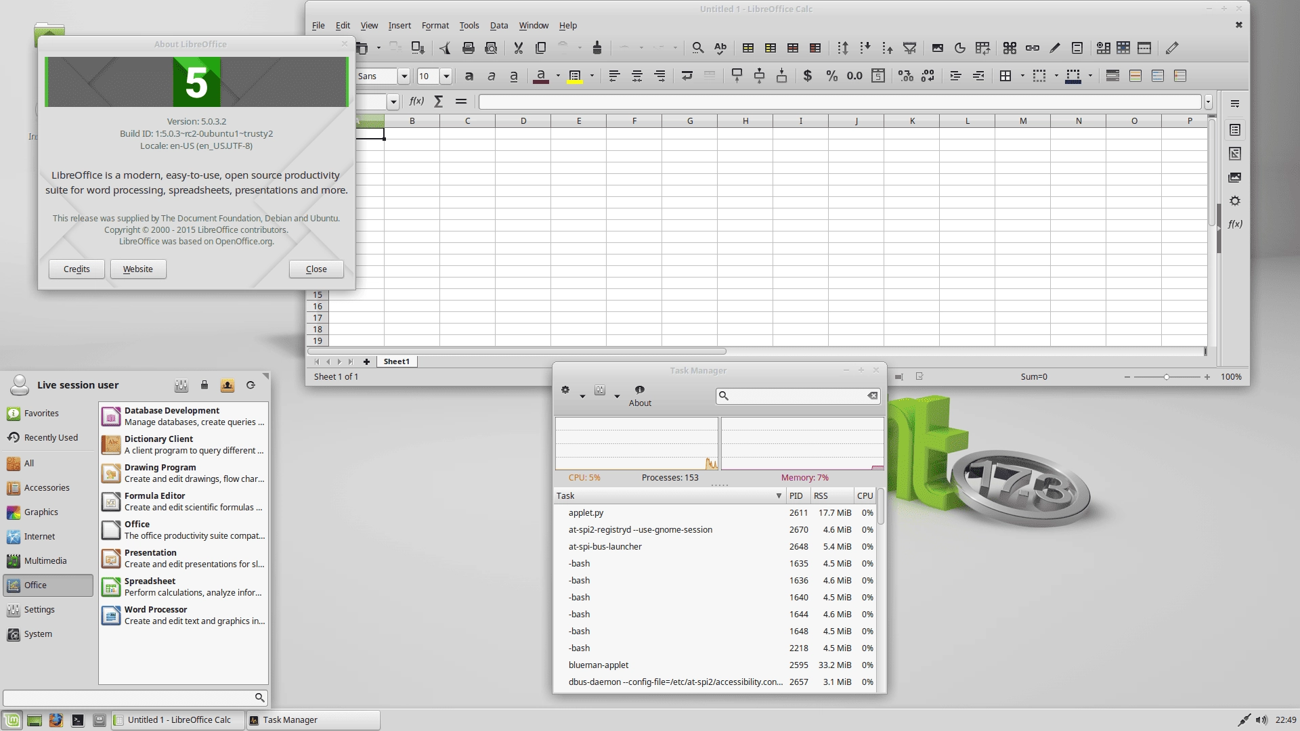This screenshot has width=1300, height=731.
Task: Enable AutoFilter funnel icon
Action: click(909, 48)
